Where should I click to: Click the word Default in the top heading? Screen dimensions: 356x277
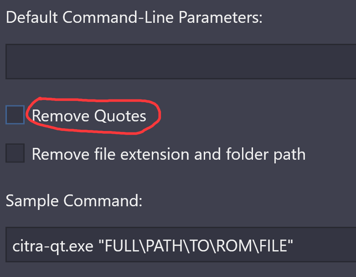pos(32,17)
